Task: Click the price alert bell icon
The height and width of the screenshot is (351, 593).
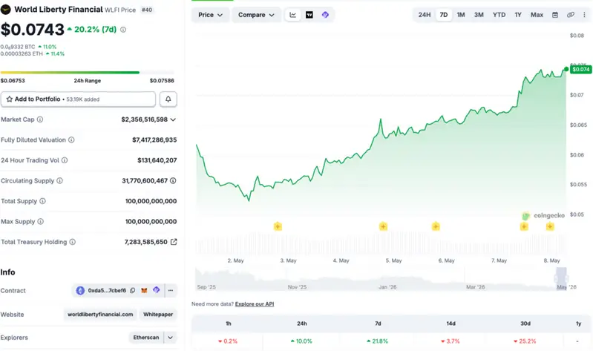Action: point(168,99)
